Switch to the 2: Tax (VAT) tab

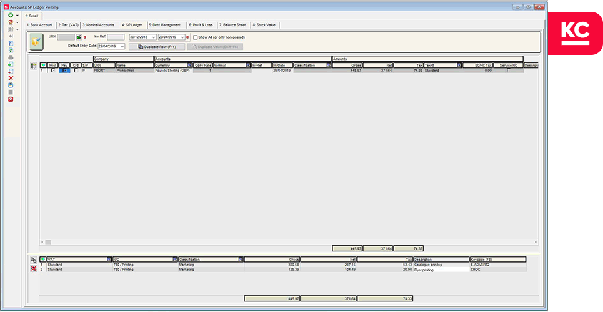click(x=69, y=25)
